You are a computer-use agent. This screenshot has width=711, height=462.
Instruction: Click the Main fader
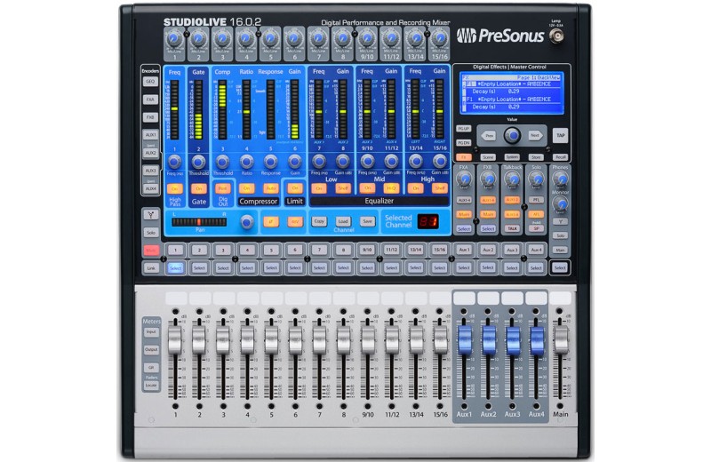[561, 339]
